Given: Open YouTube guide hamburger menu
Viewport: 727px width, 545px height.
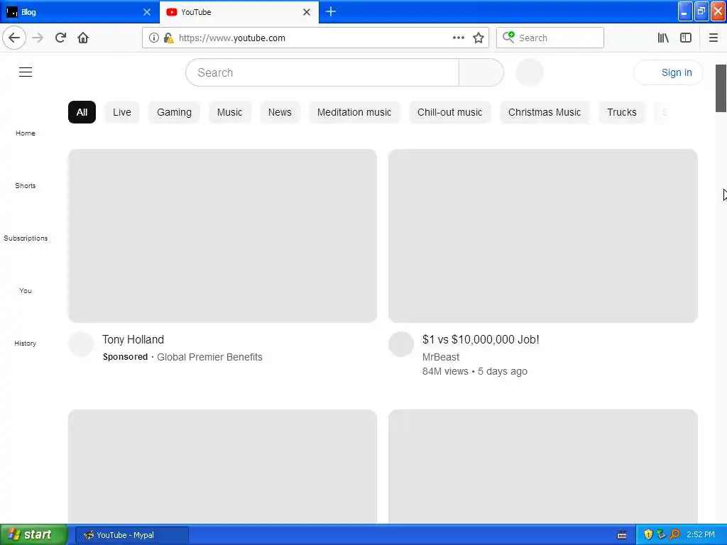Looking at the screenshot, I should tap(26, 72).
